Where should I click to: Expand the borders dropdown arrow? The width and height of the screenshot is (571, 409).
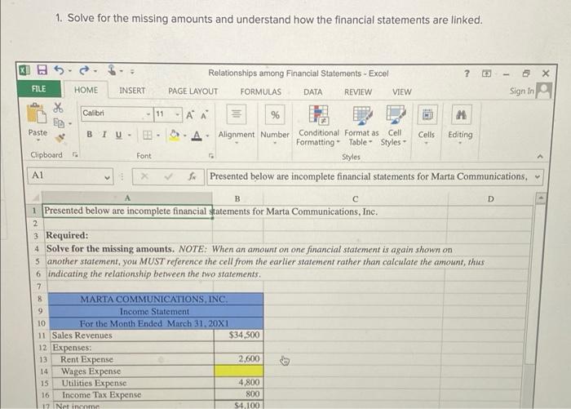tap(158, 136)
